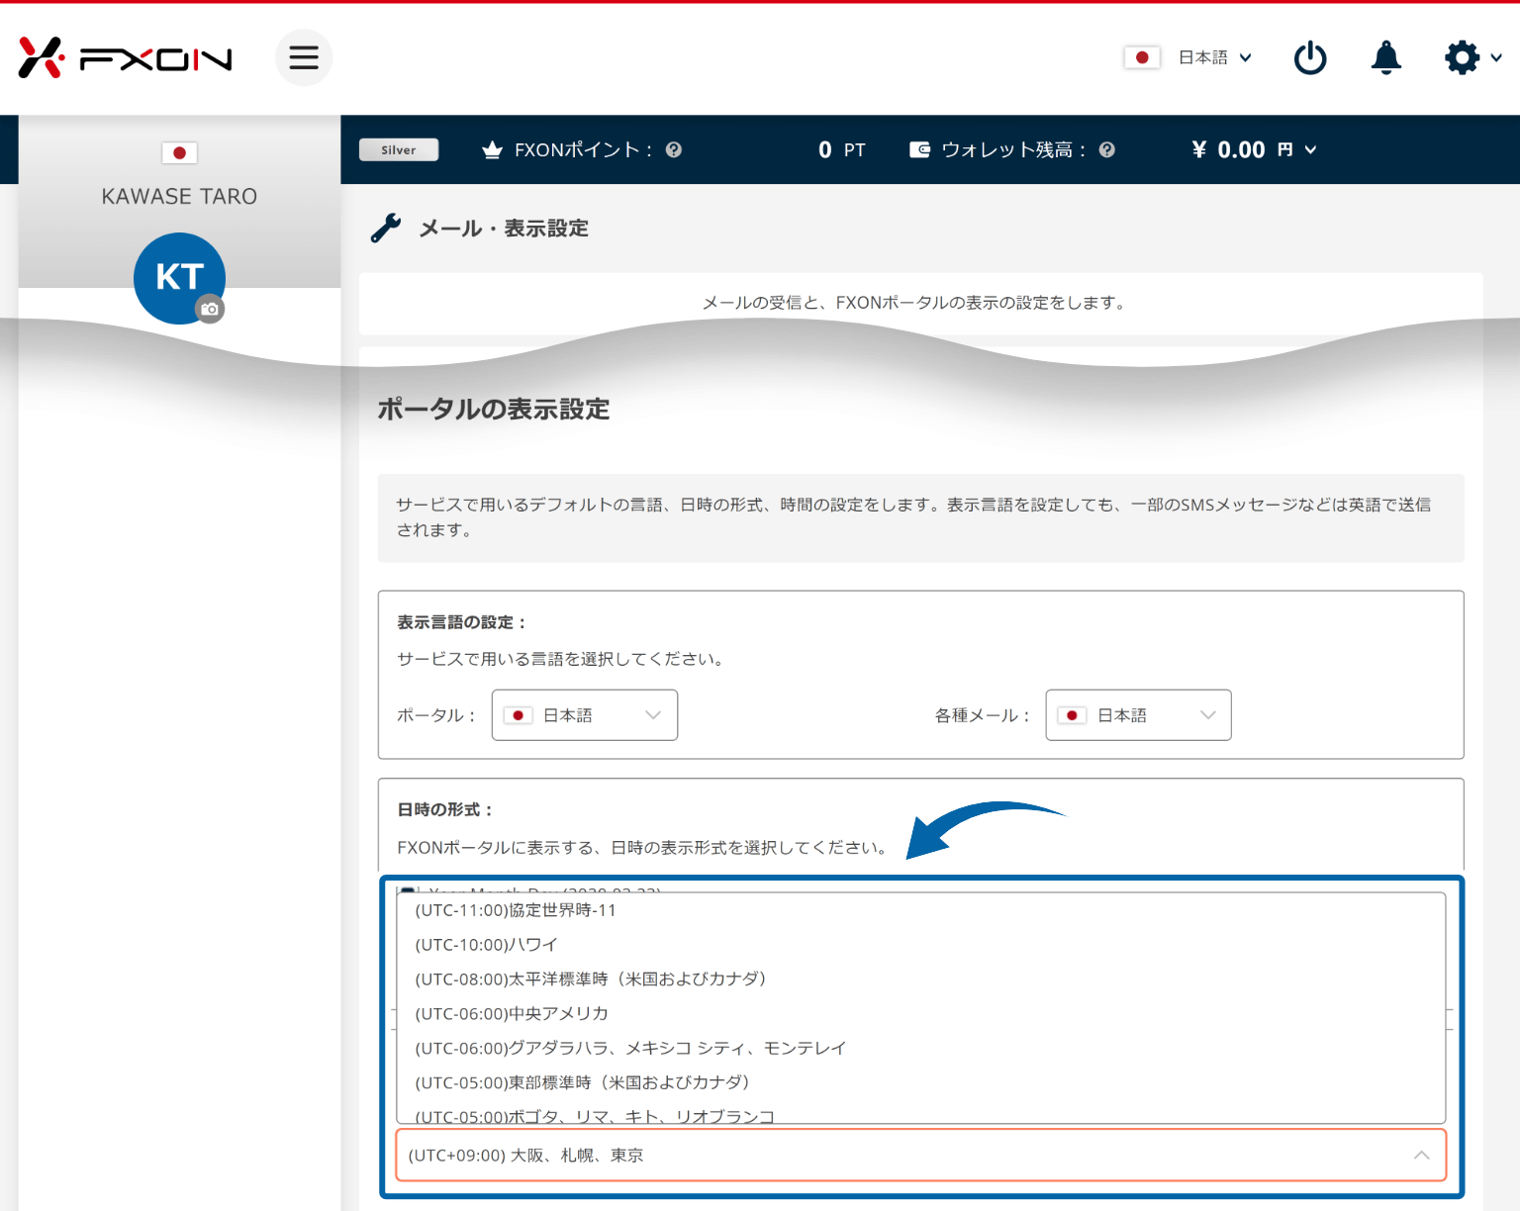The width and height of the screenshot is (1520, 1211).
Task: Click the ¥ 0.00 wallet balance
Action: (1228, 149)
